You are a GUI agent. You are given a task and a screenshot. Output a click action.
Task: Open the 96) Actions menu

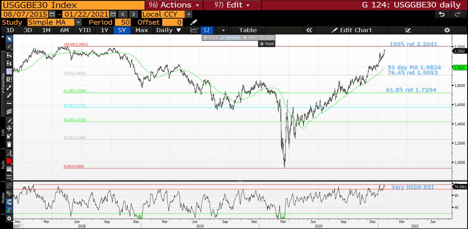(174, 5)
